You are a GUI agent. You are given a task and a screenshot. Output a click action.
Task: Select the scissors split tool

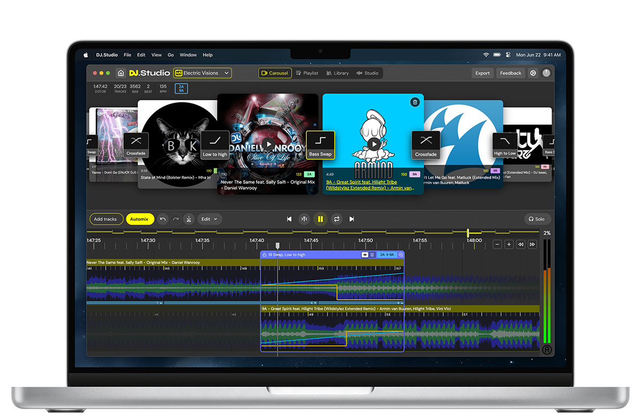(189, 219)
